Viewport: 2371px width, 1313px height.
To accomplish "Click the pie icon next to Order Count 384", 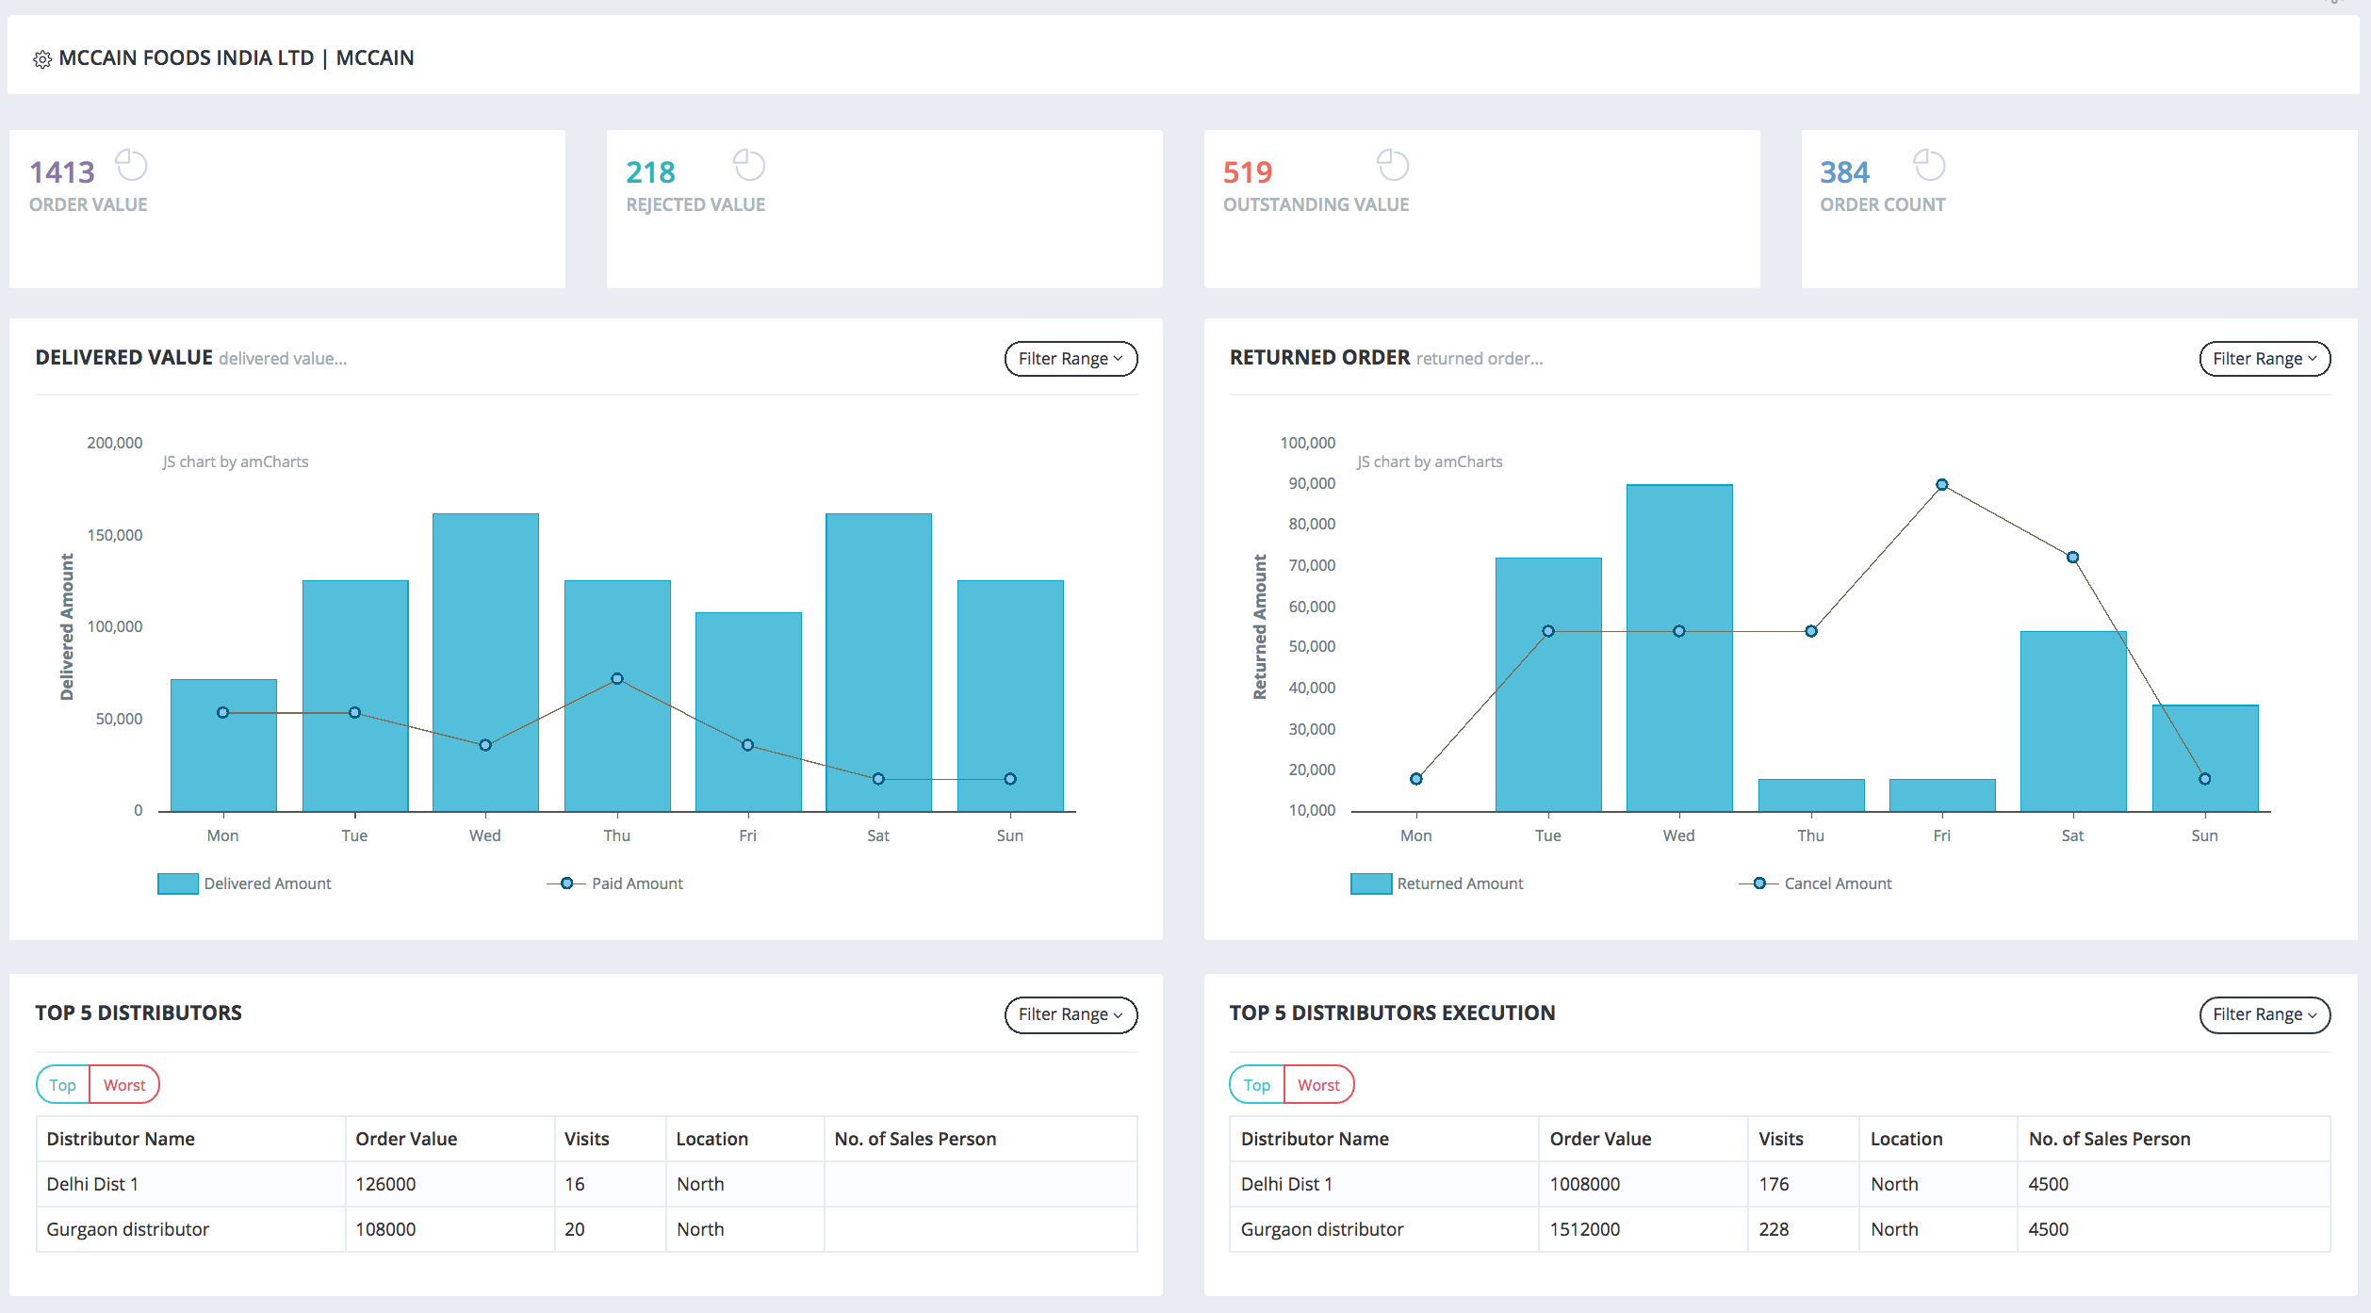I will click(x=1929, y=165).
